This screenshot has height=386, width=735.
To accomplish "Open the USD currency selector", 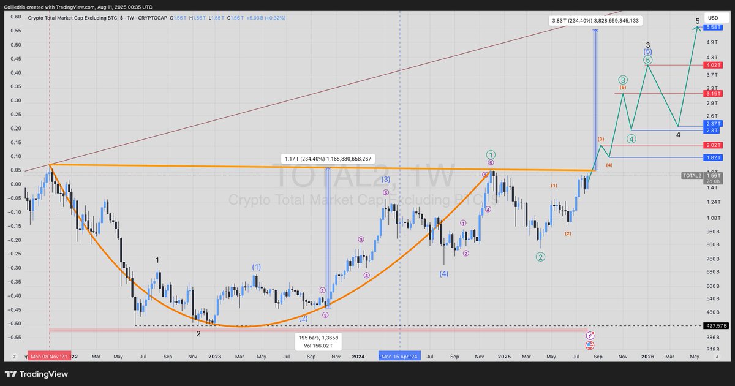I will (713, 18).
